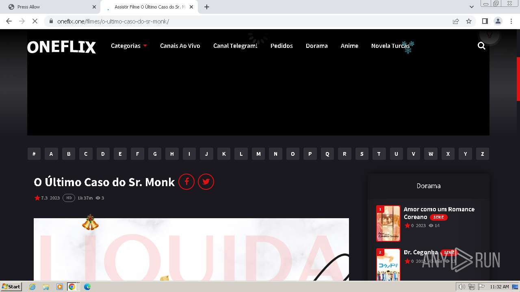Open a new browser tab
Image resolution: width=520 pixels, height=292 pixels.
click(207, 7)
